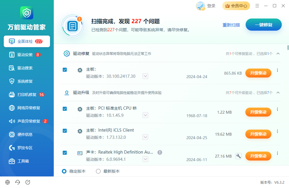
Task: Select the 最新版本 latest version radio
Action: point(98,172)
